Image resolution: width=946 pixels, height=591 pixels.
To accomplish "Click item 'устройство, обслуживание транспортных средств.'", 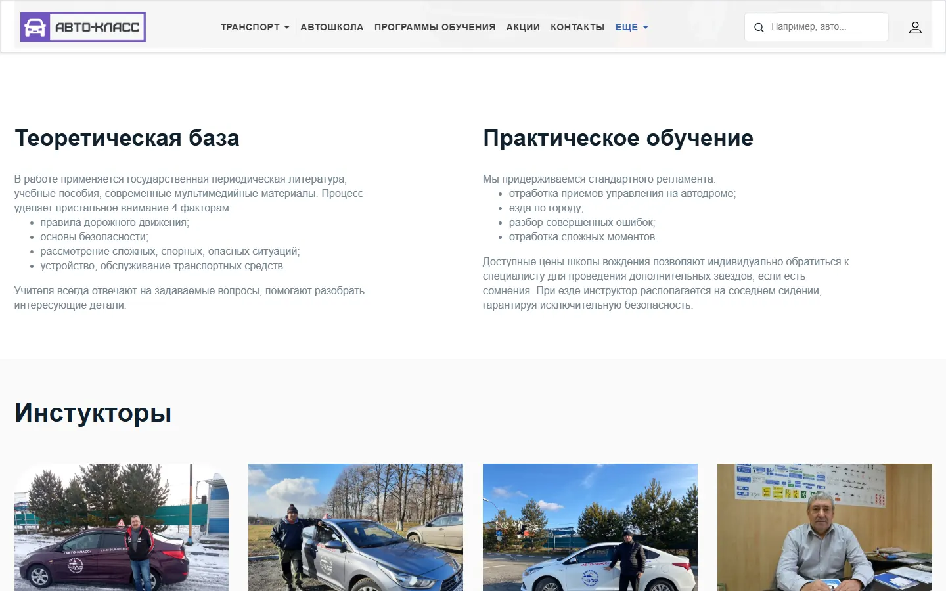I will pyautogui.click(x=163, y=266).
